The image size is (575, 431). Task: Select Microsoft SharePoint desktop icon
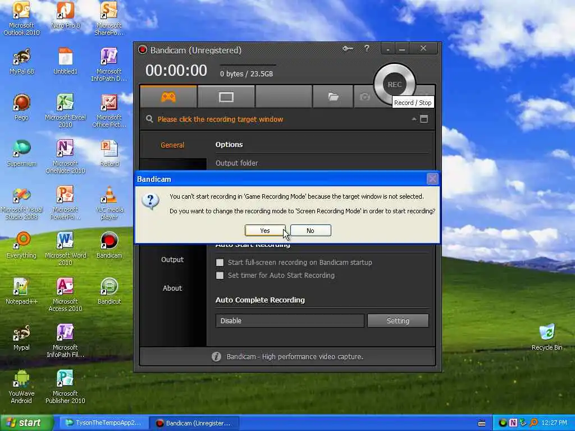[109, 19]
